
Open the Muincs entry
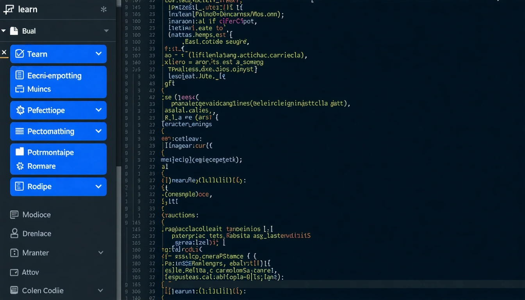[39, 89]
